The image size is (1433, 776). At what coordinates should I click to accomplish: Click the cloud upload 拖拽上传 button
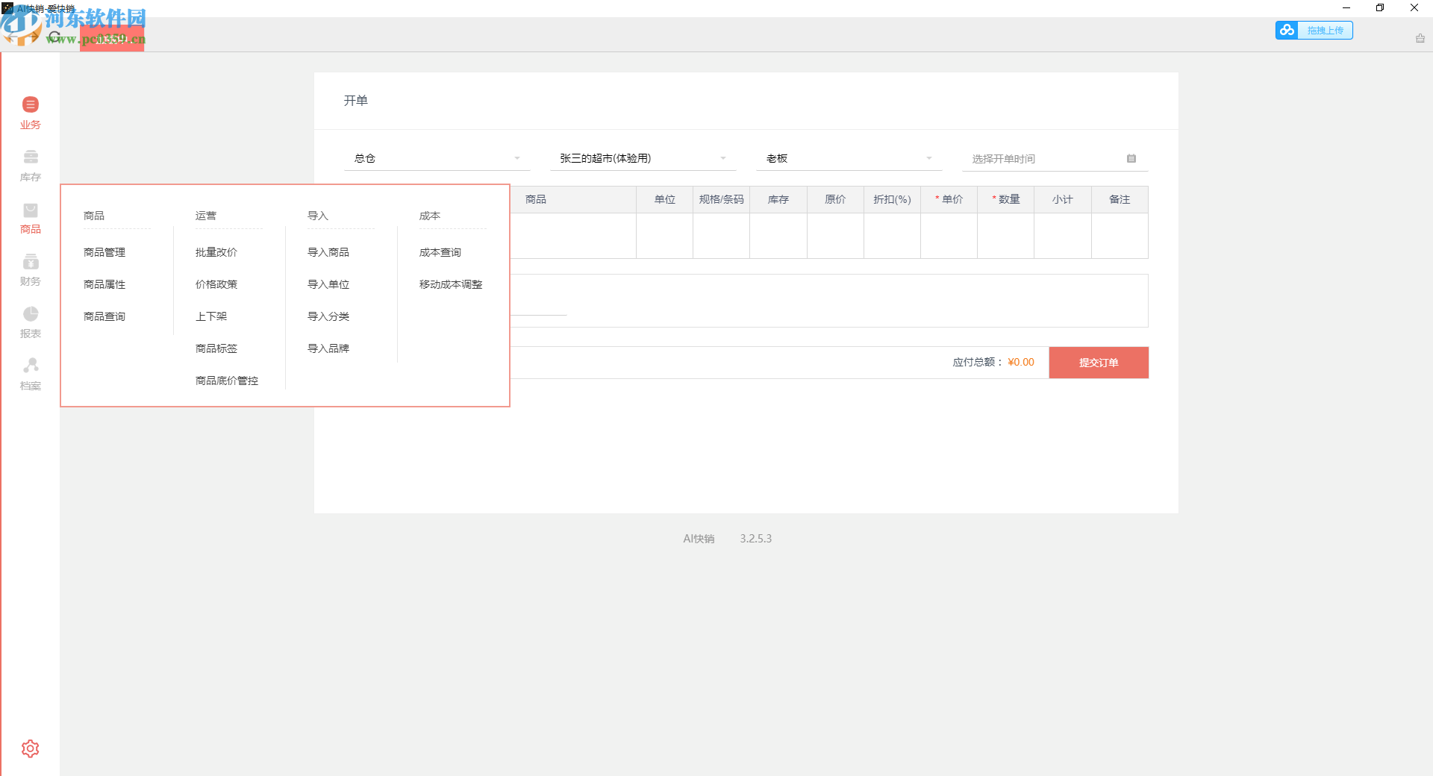click(1314, 30)
